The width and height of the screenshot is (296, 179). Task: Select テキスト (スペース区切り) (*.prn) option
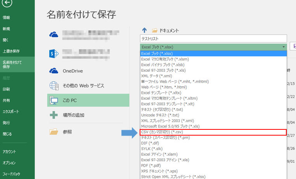click(x=213, y=138)
